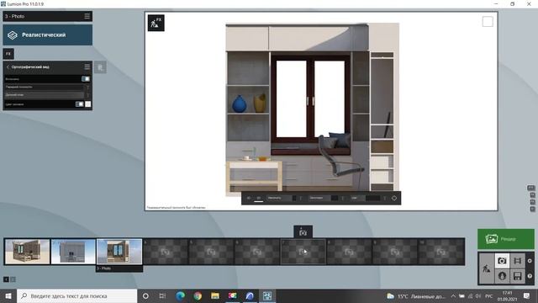Switch to 360 Panorama mode icon
The image size is (538, 303).
click(502, 276)
